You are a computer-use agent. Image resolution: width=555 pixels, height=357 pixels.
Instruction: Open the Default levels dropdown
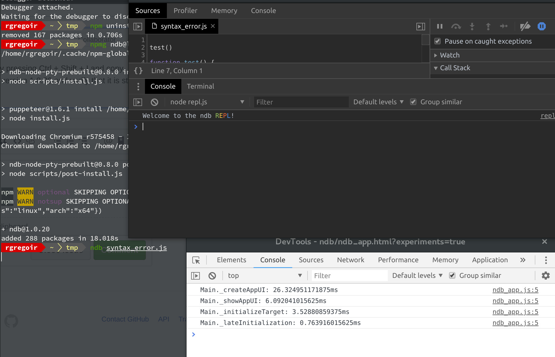point(378,102)
